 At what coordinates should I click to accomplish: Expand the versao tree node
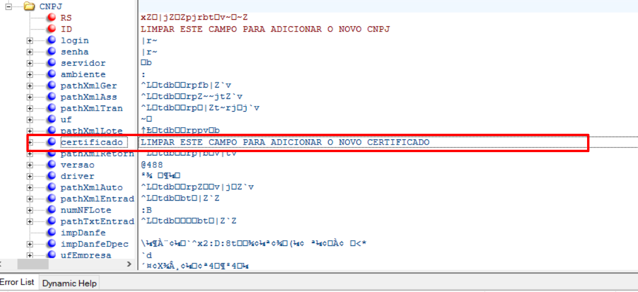[x=30, y=165]
